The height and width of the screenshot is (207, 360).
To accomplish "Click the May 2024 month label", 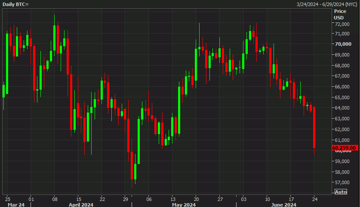I will (x=184, y=204).
